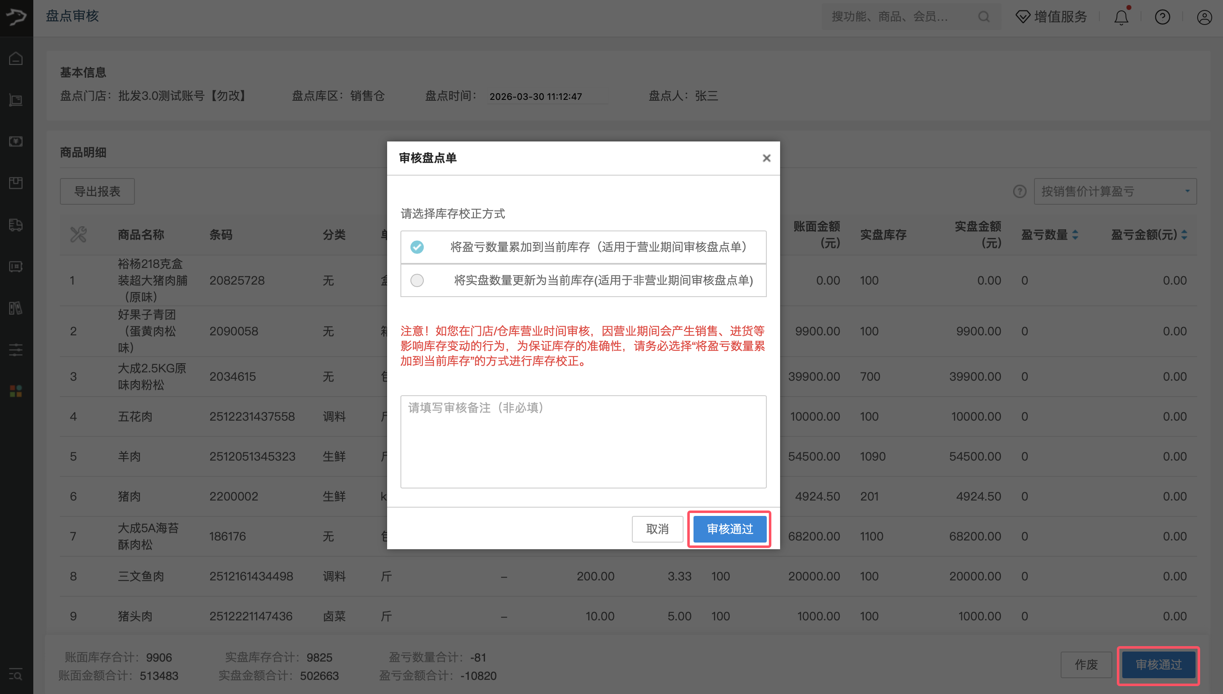
Task: Click the 导出报表 button
Action: 97,192
